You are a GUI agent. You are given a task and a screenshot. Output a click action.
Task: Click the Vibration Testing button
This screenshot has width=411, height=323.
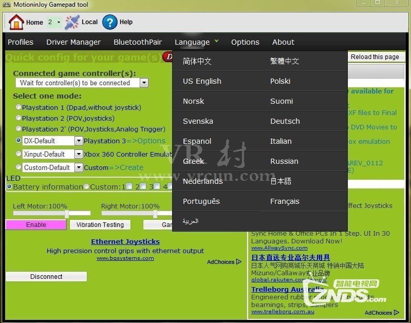(x=100, y=225)
